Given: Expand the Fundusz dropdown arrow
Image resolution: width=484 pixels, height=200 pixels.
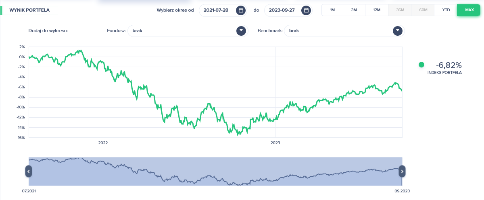Looking at the screenshot, I should (x=241, y=31).
